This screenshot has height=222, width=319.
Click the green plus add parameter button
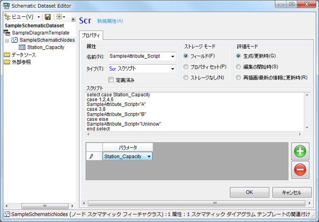300,151
